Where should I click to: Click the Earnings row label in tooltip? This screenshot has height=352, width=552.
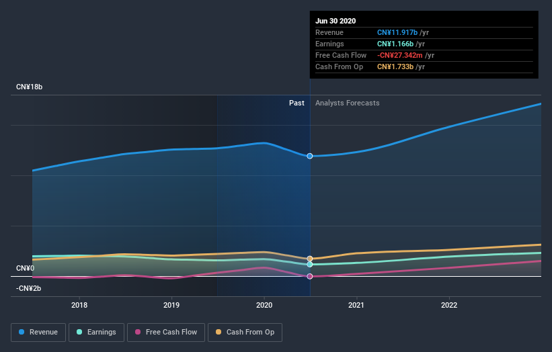[x=329, y=44]
